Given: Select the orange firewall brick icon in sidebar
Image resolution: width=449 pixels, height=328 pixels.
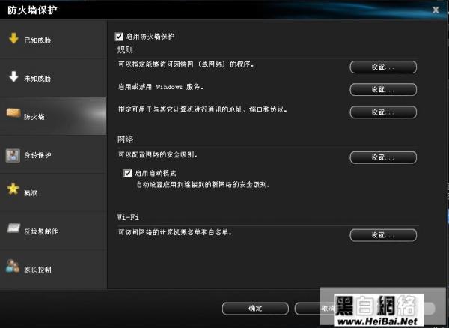Looking at the screenshot, I should point(13,113).
